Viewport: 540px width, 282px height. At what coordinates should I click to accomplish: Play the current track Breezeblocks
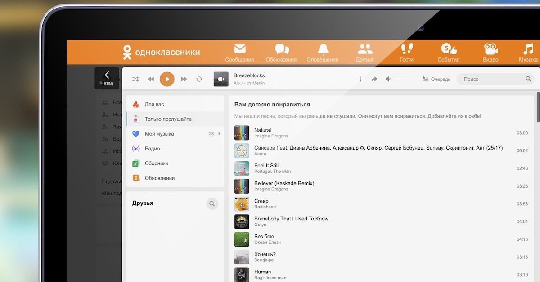[167, 79]
